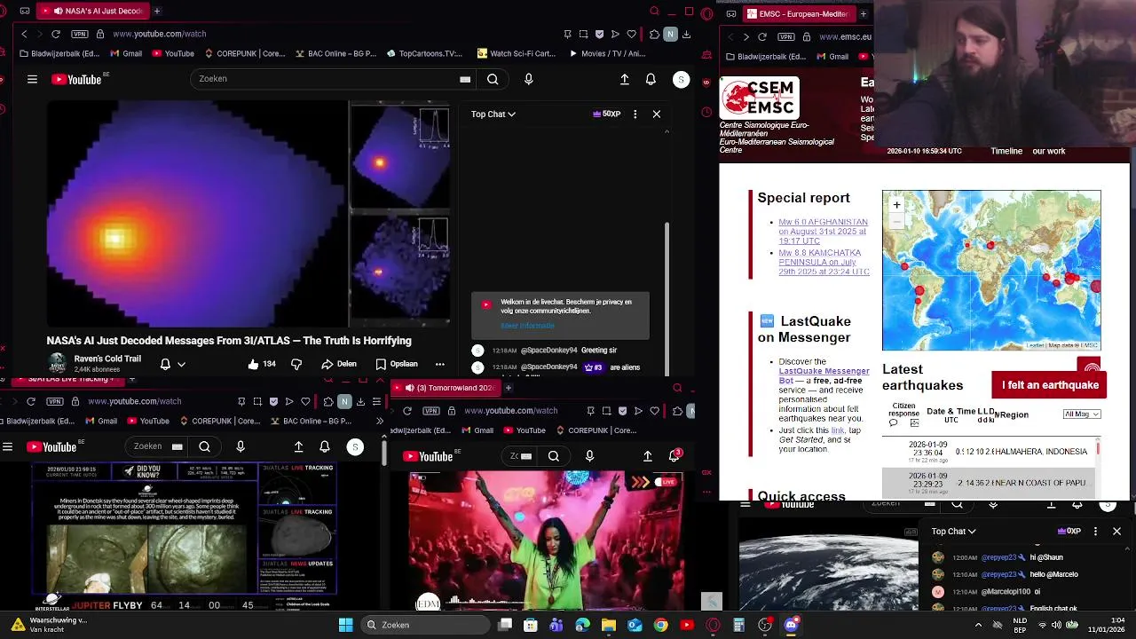1136x639 pixels.
Task: Open more actions ellipsis beside Opslaan
Action: [439, 364]
